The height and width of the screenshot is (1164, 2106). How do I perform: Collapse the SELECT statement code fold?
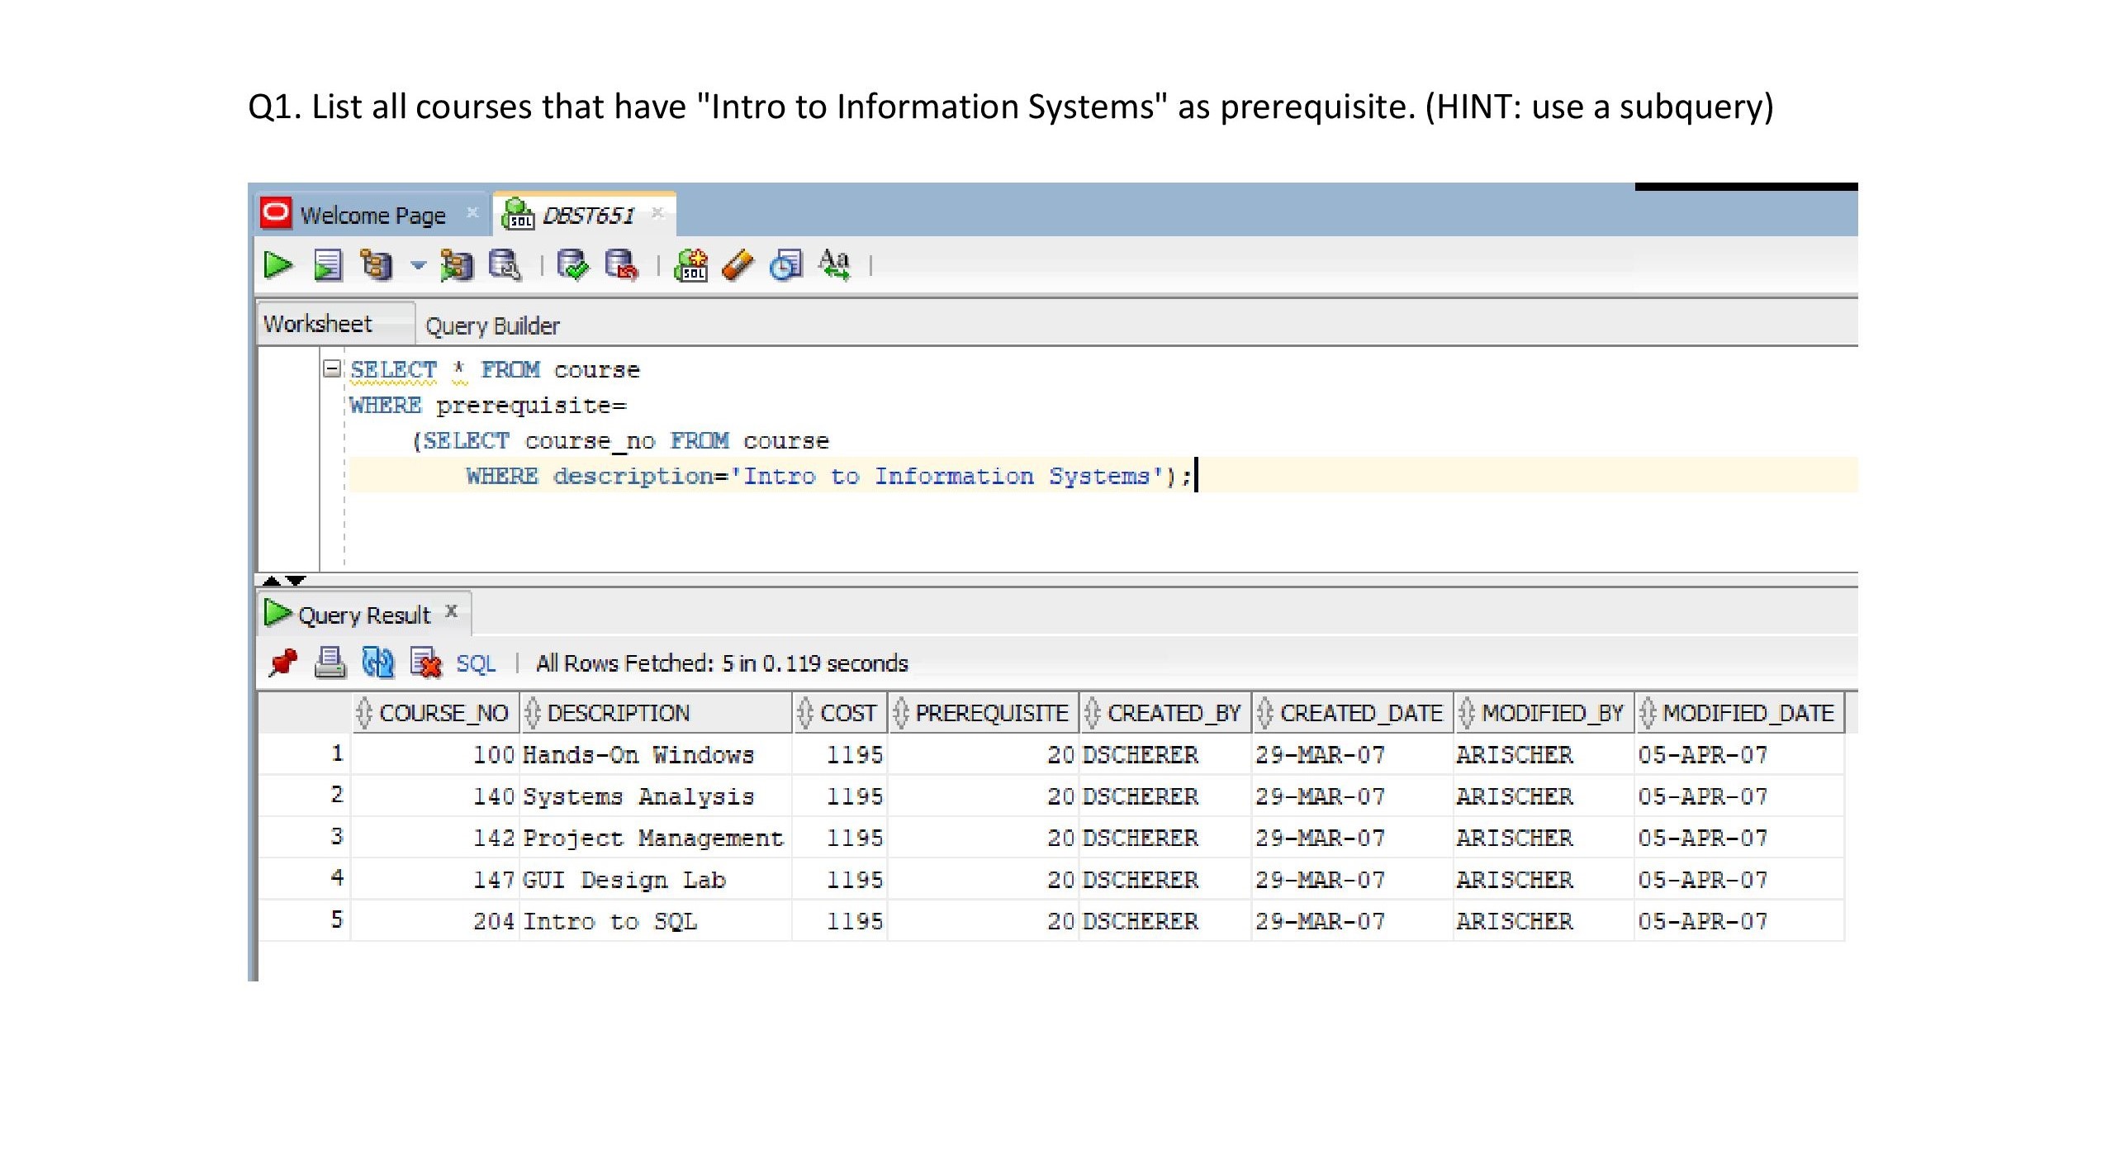[x=331, y=368]
